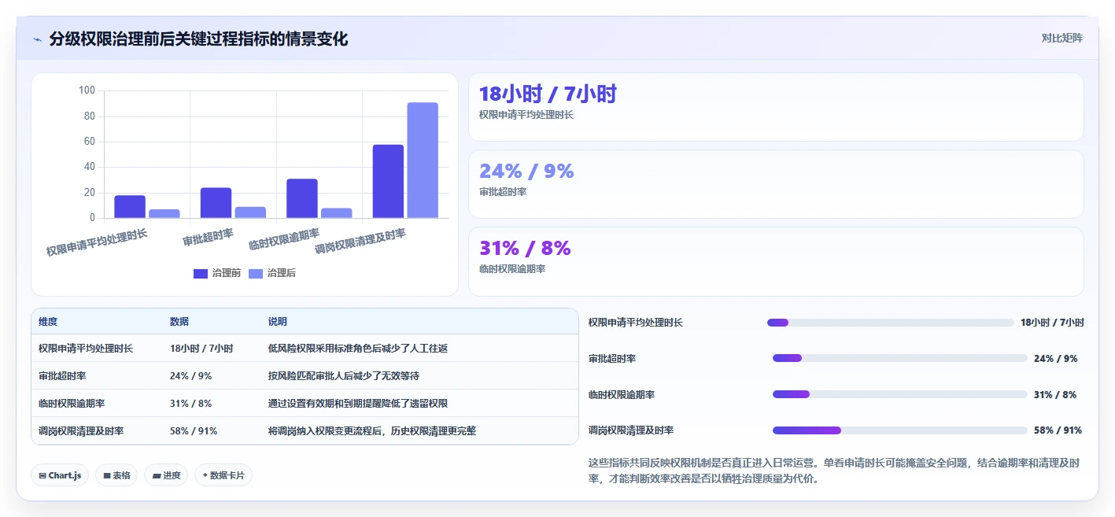Image resolution: width=1115 pixels, height=517 pixels.
Task: Click the 对比矩阵 label in the header
Action: pos(1062,38)
